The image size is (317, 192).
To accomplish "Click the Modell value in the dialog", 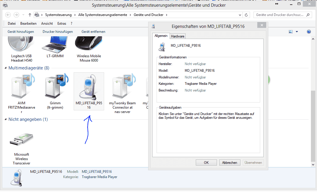I will 200,71.
